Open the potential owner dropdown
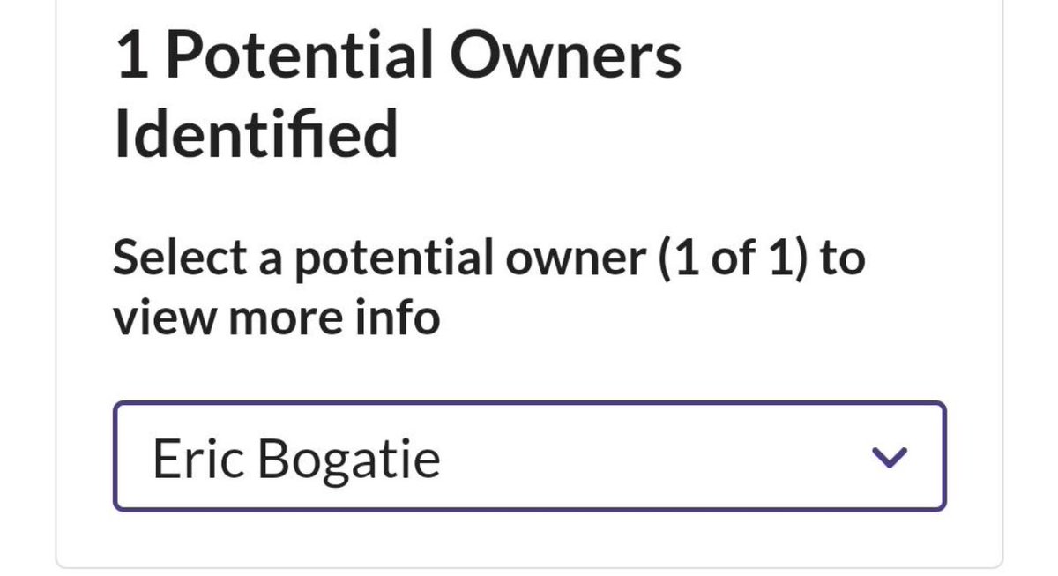Screen dimensions: 1058x576 click(x=529, y=457)
